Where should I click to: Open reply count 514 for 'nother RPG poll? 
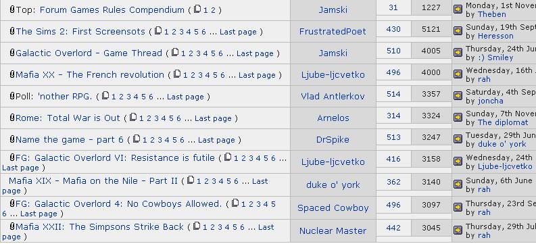tap(393, 94)
